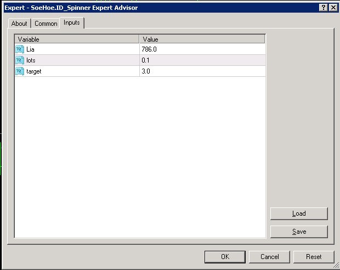
Task: Select the Lia variable name
Action: pos(31,49)
